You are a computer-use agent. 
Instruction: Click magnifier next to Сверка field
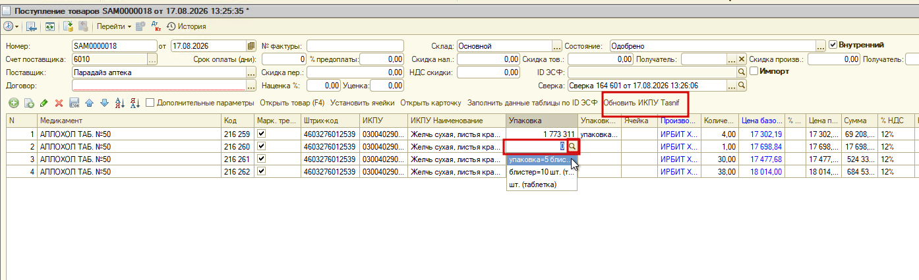pos(741,86)
